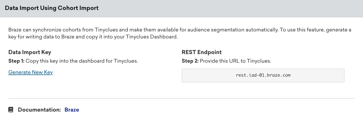The height and width of the screenshot is (121, 363).
Task: Click the rest.iad-01.braze.com endpoint field
Action: pos(263,75)
